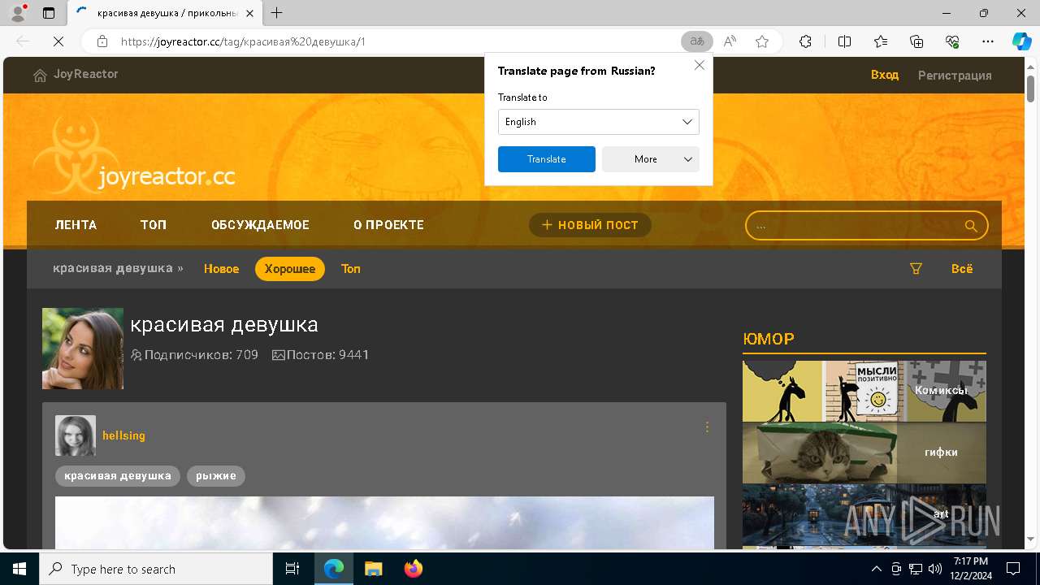
Task: Open the notifications center
Action: 1013,569
